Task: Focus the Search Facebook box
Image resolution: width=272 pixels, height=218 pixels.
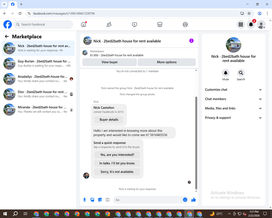Action: 44,25
